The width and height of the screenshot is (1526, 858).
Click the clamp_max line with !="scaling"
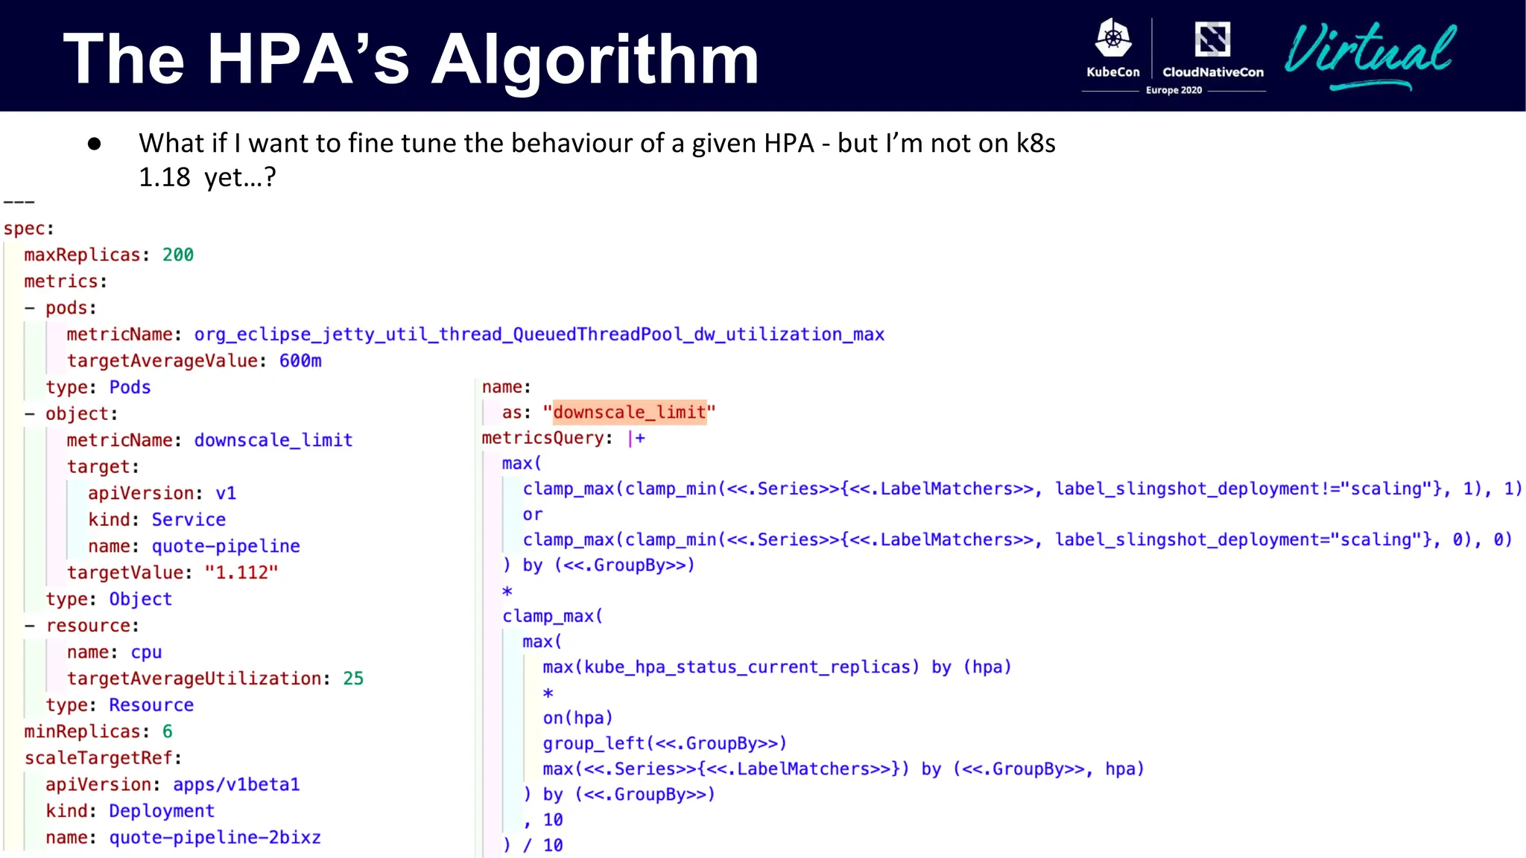click(x=1022, y=489)
